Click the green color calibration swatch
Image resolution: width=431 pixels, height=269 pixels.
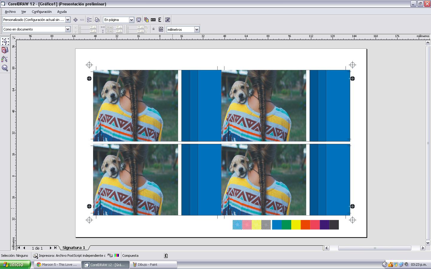coord(286,225)
